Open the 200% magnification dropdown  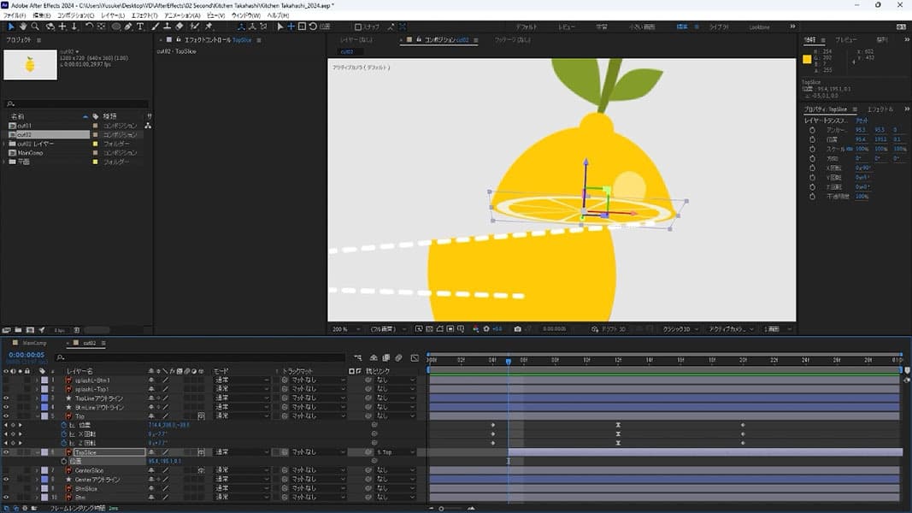pyautogui.click(x=342, y=328)
